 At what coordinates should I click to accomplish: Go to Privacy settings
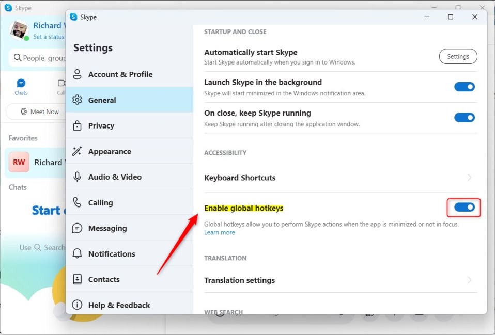point(130,125)
